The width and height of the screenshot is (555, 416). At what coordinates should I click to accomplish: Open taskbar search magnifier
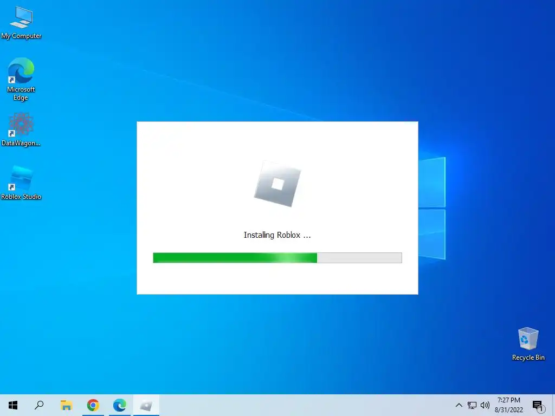point(39,405)
